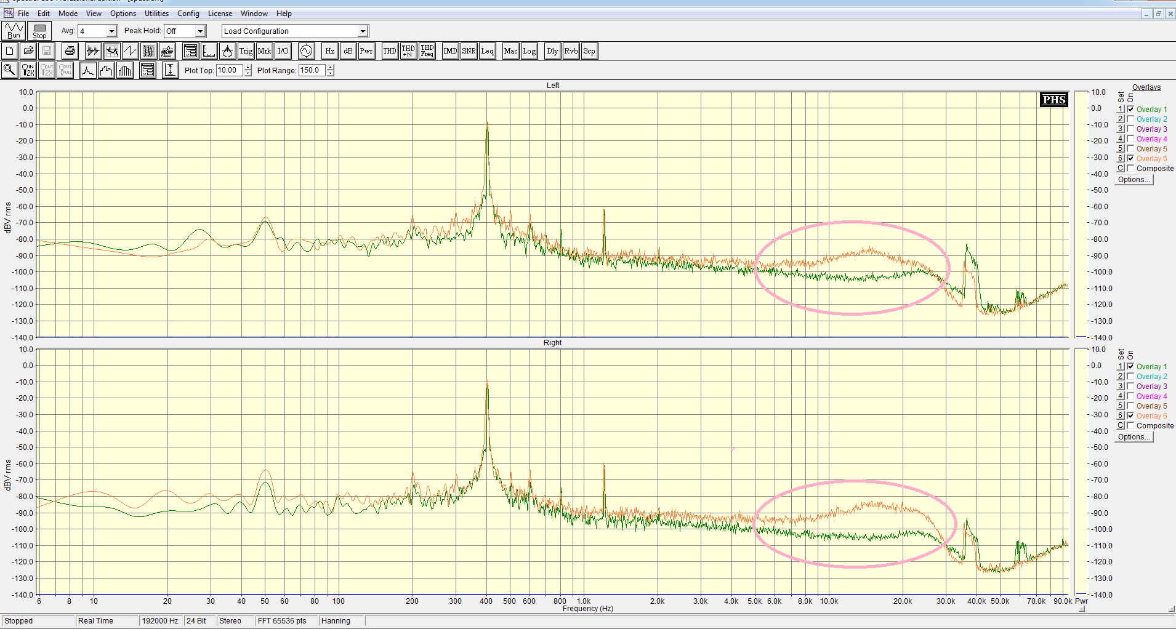Image resolution: width=1176 pixels, height=629 pixels.
Task: Click Options button in Left channel overlays
Action: pyautogui.click(x=1134, y=180)
